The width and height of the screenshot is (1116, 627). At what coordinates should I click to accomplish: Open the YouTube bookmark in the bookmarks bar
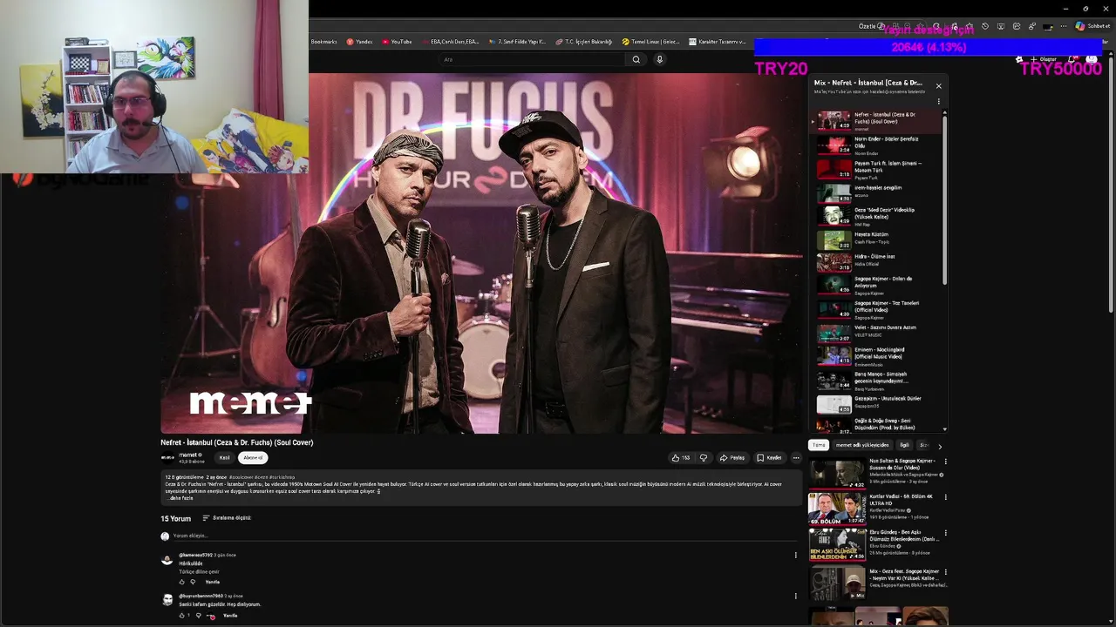397,42
